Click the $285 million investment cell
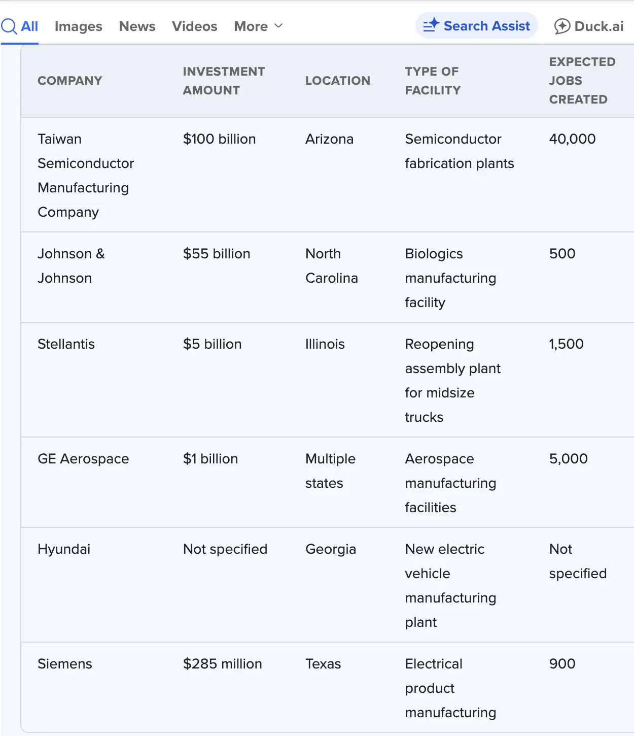The width and height of the screenshot is (634, 736). click(222, 664)
